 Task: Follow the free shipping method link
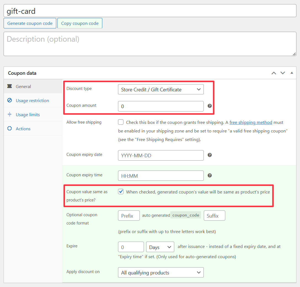point(251,122)
